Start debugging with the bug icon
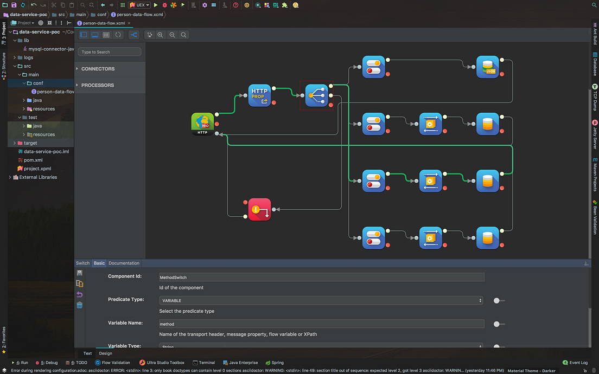Image resolution: width=599 pixels, height=374 pixels. pyautogui.click(x=164, y=5)
